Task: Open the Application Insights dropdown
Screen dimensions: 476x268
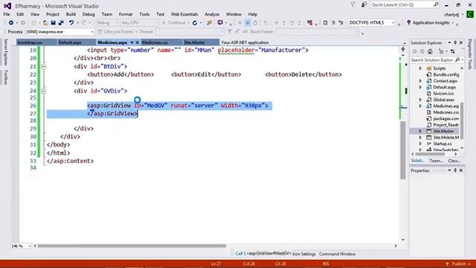Action: pos(453,23)
